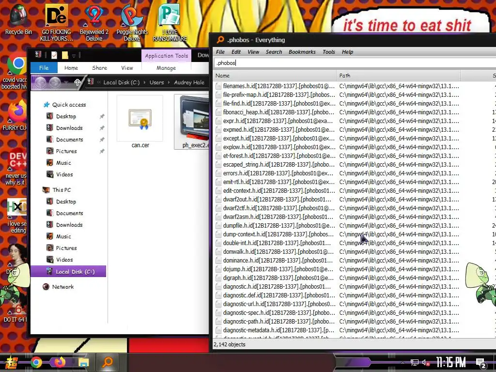This screenshot has width=496, height=372.
Task: Expand the breadcrumb chevron after Local Disk (C:)
Action: pos(144,82)
